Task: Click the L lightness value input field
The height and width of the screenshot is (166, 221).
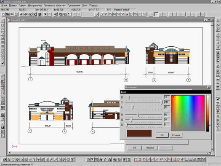Action: click(x=167, y=107)
